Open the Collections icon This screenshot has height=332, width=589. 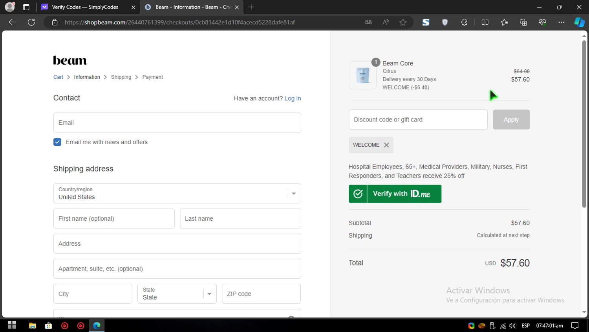click(x=523, y=22)
